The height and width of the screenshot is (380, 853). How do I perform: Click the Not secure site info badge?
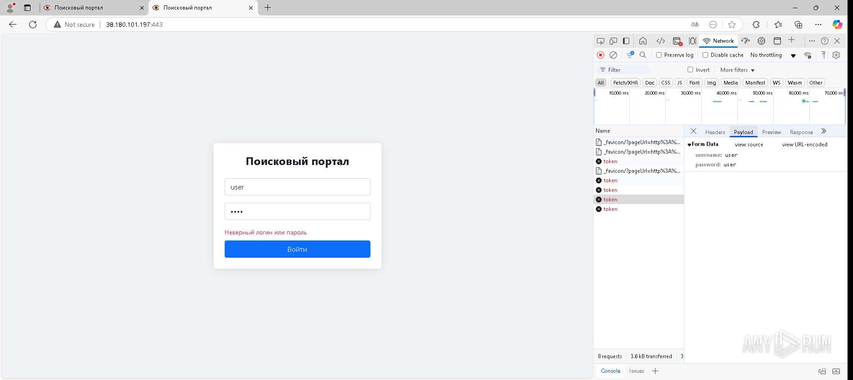point(74,25)
